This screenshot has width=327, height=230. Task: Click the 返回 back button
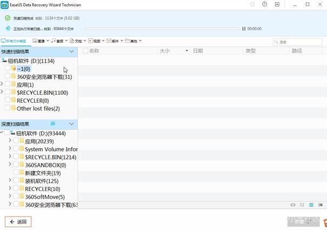[18, 222]
